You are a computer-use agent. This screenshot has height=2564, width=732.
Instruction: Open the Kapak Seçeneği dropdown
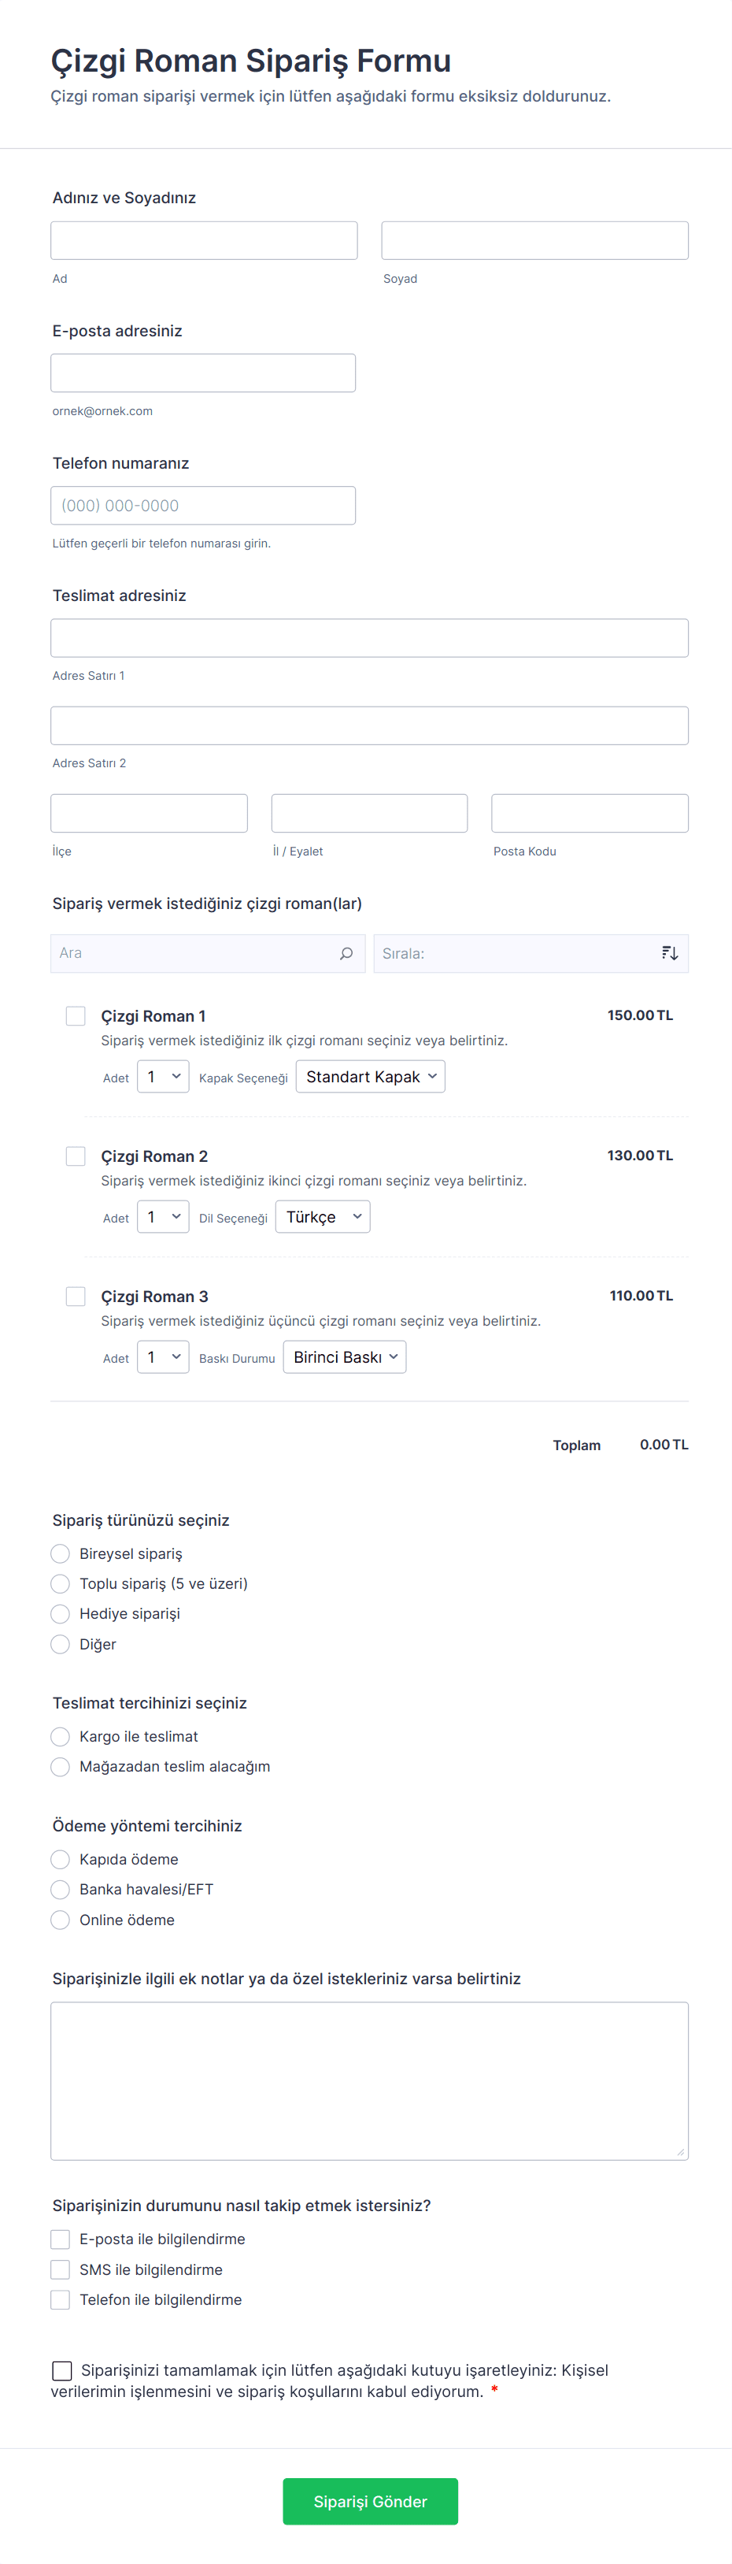pyautogui.click(x=370, y=1077)
